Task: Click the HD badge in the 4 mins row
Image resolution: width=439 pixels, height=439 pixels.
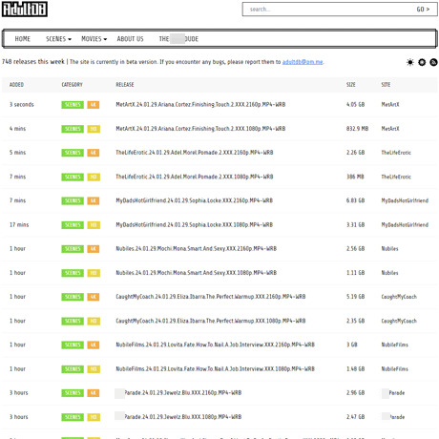Action: point(94,129)
